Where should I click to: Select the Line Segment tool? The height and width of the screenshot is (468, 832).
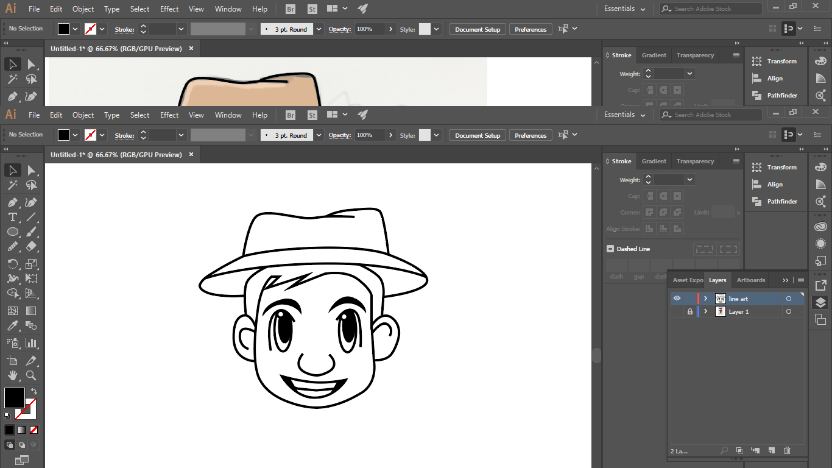32,217
